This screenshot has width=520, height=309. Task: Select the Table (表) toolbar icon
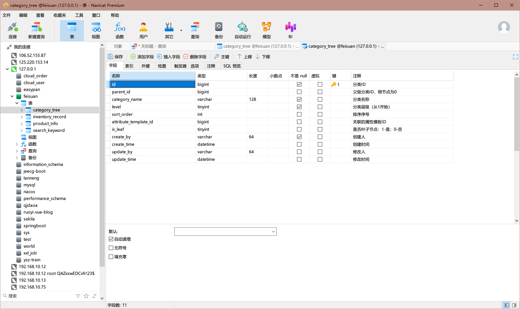(72, 30)
